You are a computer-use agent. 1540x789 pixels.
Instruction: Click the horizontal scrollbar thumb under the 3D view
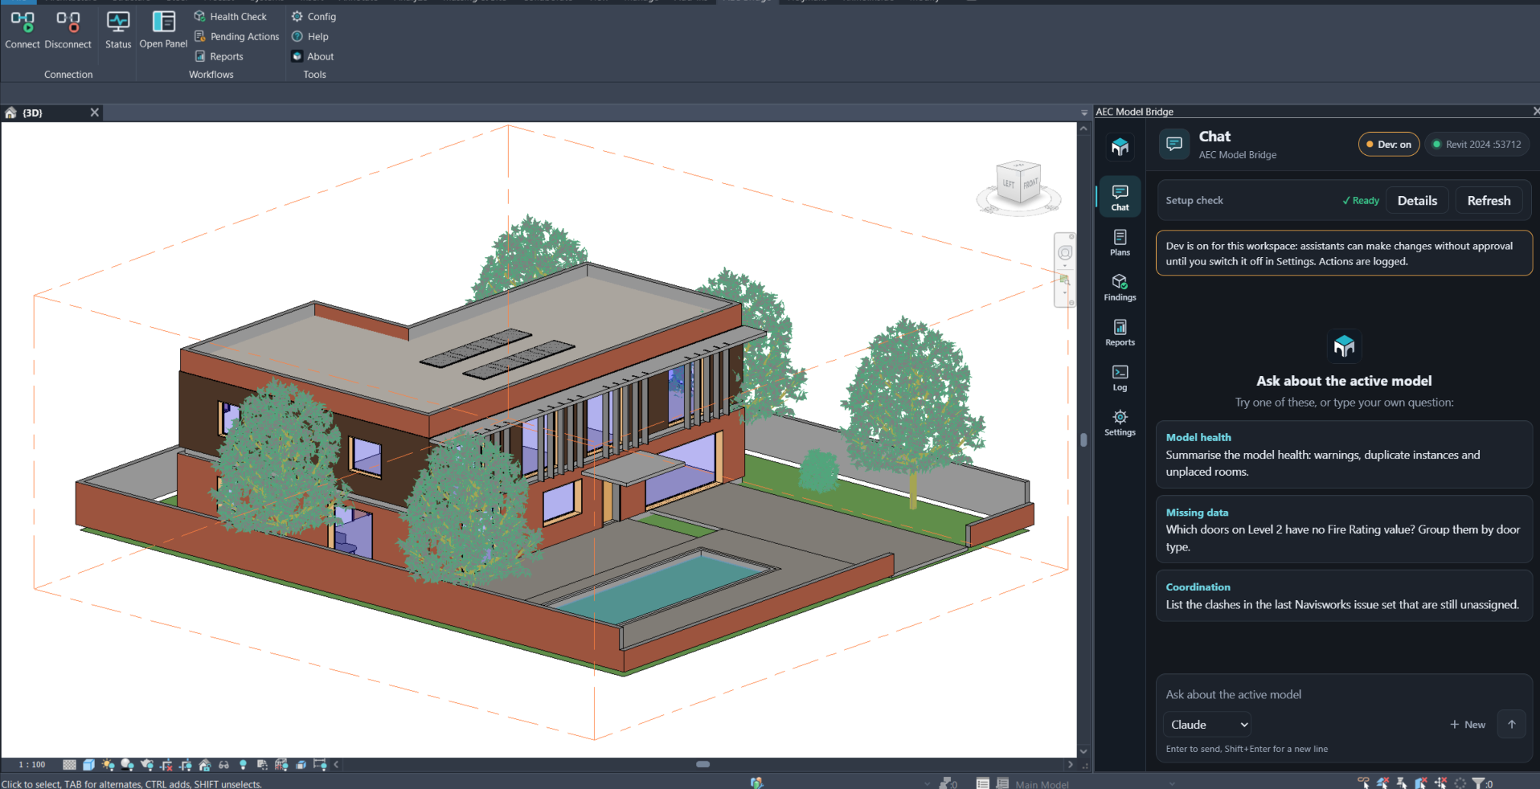702,764
